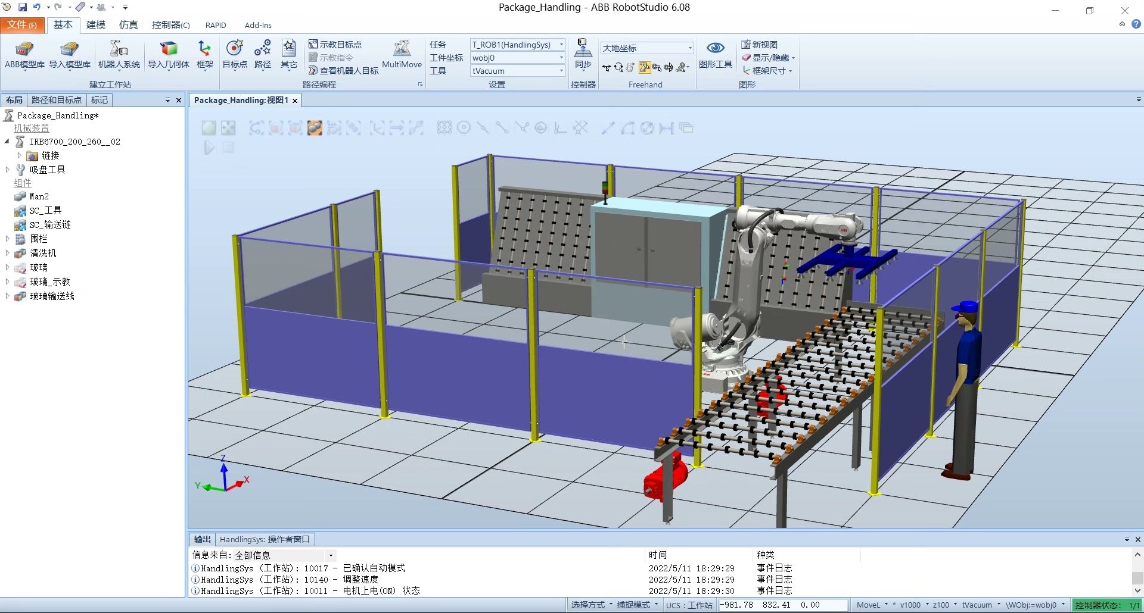Click the diameter measure icon
Screen dimensions: 1144x613
click(647, 127)
